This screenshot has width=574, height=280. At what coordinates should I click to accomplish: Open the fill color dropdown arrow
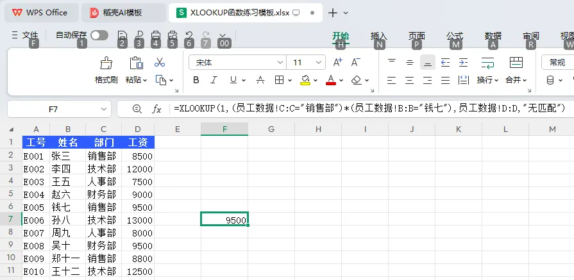click(x=315, y=81)
